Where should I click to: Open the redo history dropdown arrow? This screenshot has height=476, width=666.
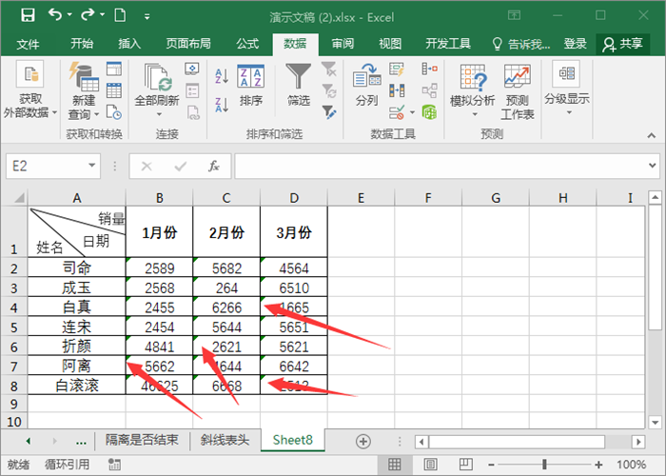[102, 15]
